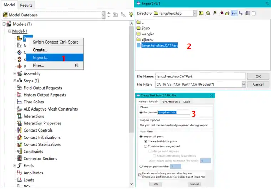This screenshot has height=189, width=271.
Task: Collapse the Models (1) node
Action: 4,24
